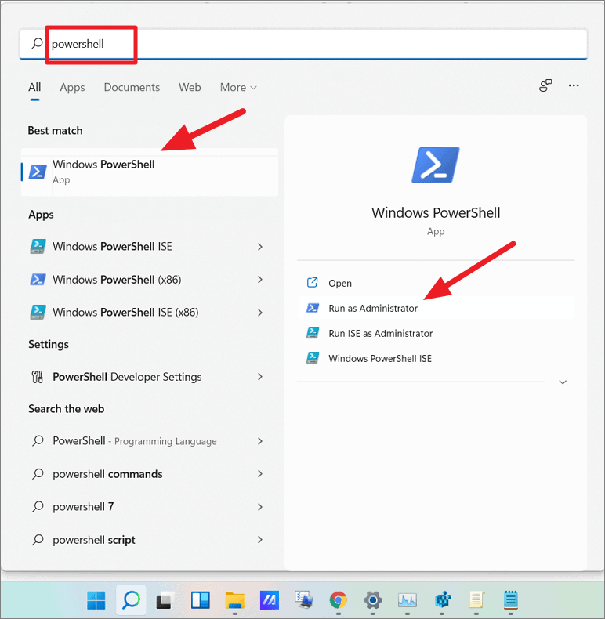Viewport: 605px width, 619px height.
Task: Click the large PowerShell logo in preview pane
Action: (436, 165)
